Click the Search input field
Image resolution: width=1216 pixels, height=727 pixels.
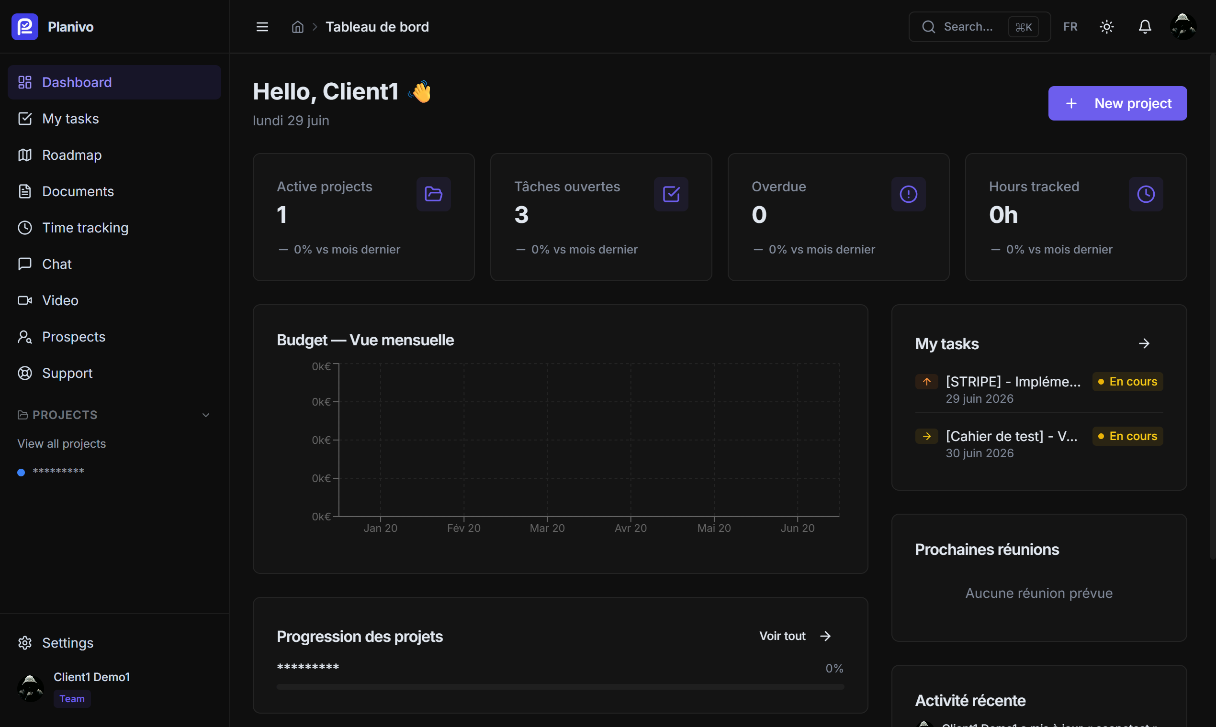(x=979, y=26)
